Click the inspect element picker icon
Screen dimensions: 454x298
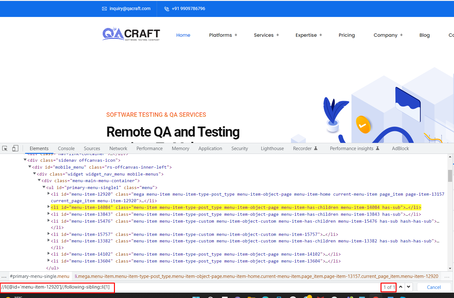(5, 149)
